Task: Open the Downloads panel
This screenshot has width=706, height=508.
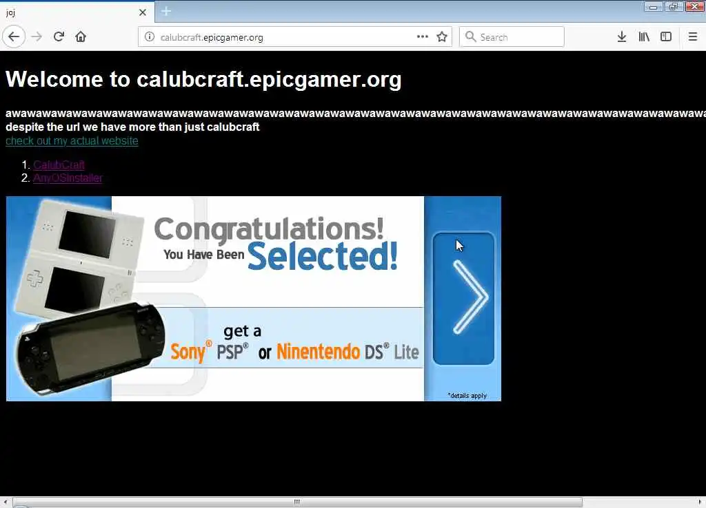Action: [x=622, y=37]
